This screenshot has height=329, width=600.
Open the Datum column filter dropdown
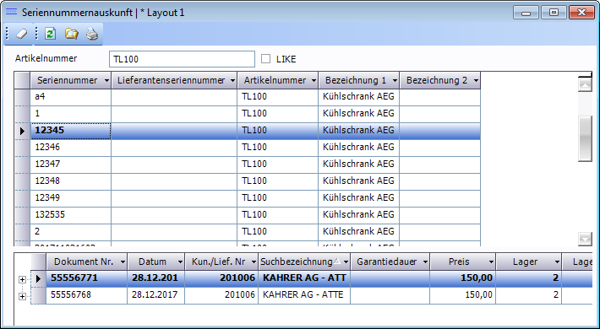pyautogui.click(x=180, y=262)
